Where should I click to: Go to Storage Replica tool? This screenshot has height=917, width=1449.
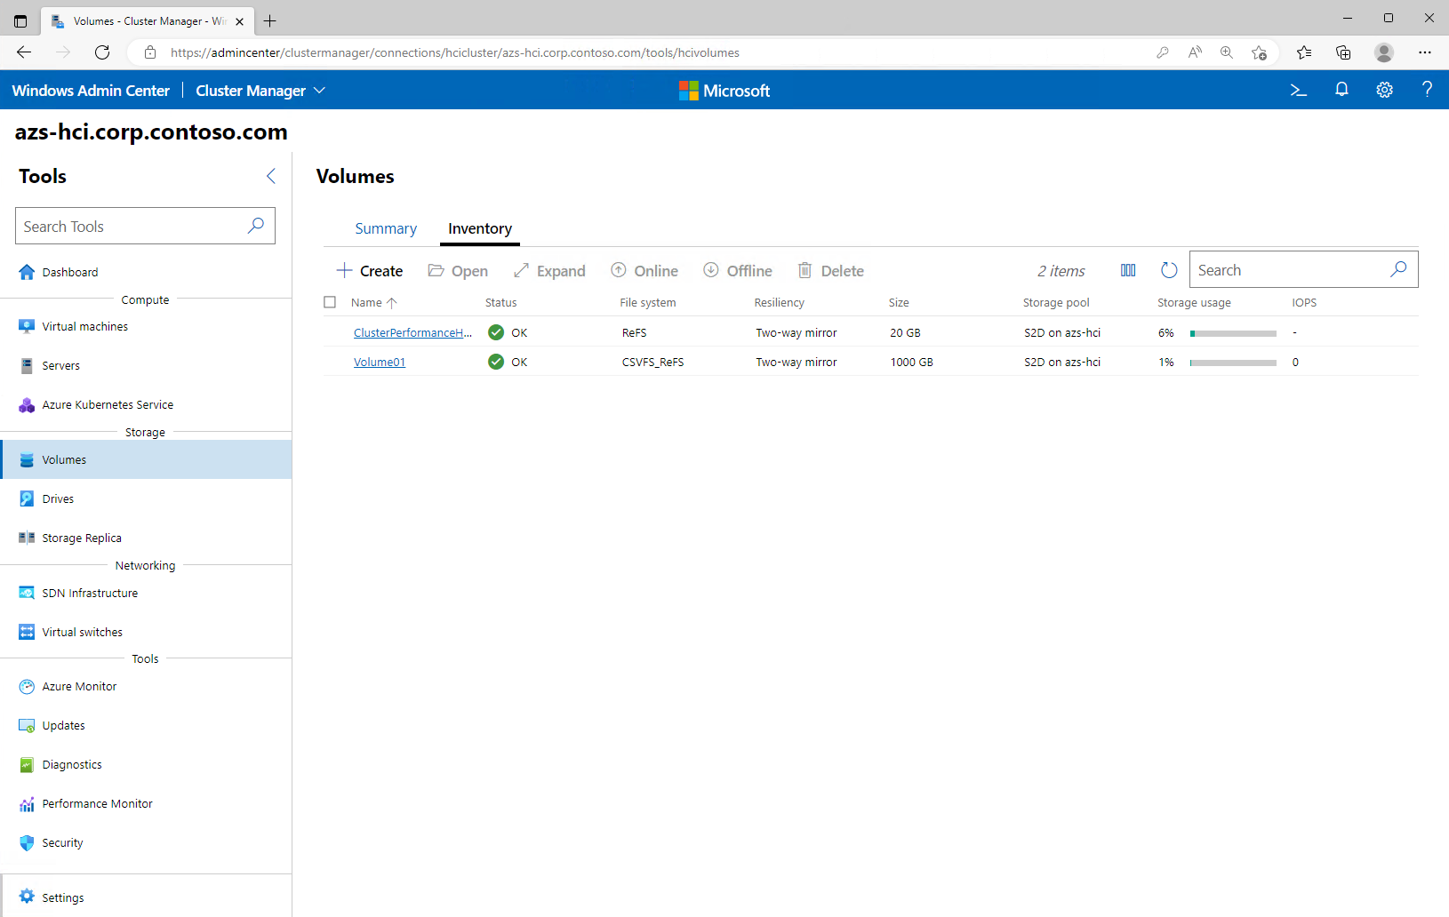pos(82,538)
